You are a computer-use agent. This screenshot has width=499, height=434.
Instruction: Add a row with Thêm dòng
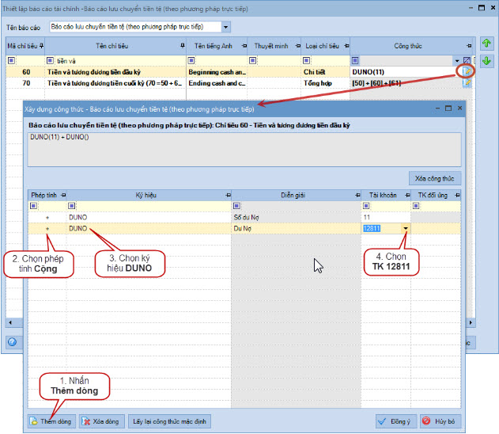(51, 421)
